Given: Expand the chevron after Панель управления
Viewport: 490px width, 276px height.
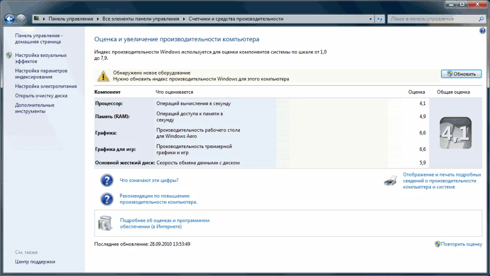Looking at the screenshot, I should (x=98, y=19).
